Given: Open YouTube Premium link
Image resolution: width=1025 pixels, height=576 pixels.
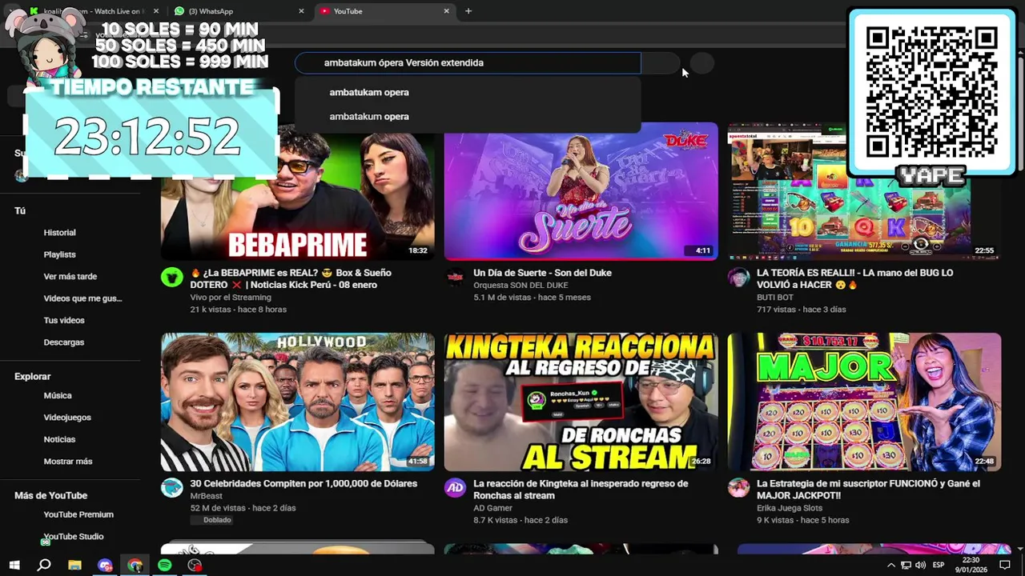Looking at the screenshot, I should click(x=78, y=514).
